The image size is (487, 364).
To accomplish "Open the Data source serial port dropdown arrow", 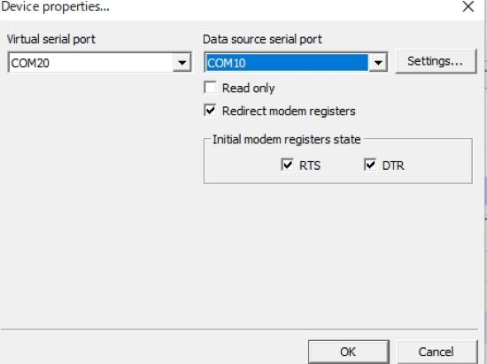I will (378, 63).
